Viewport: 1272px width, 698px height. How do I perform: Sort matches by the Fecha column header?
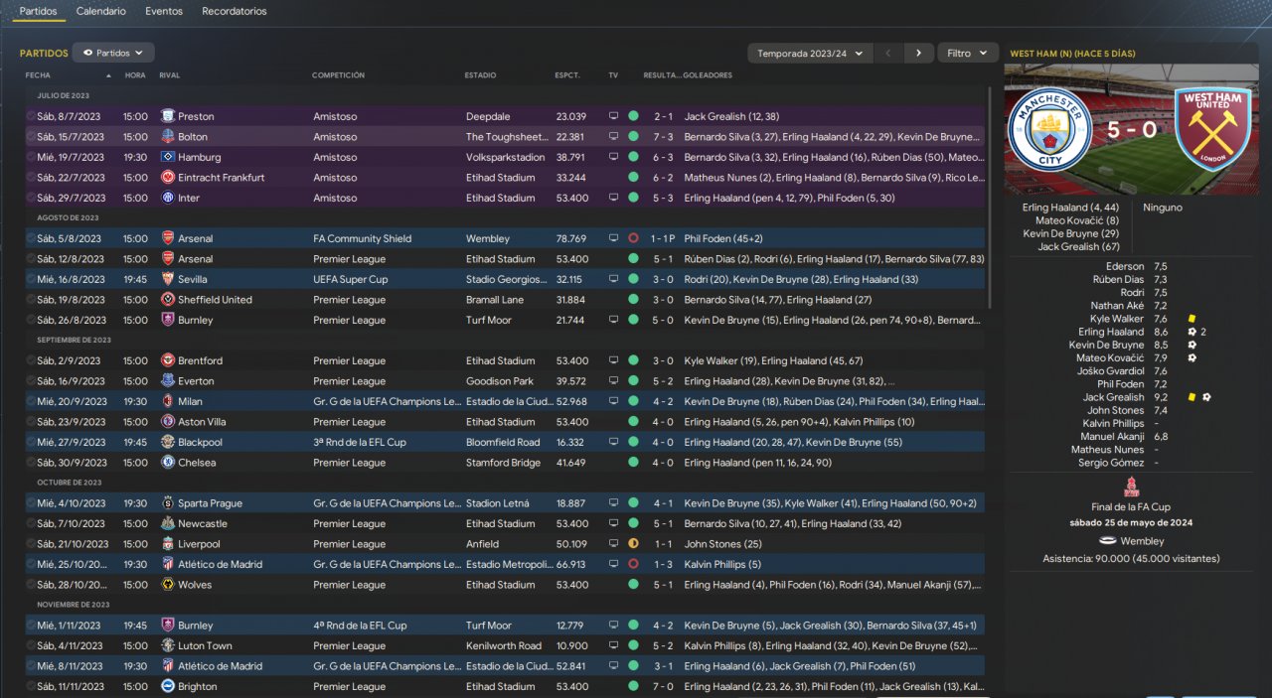[39, 75]
